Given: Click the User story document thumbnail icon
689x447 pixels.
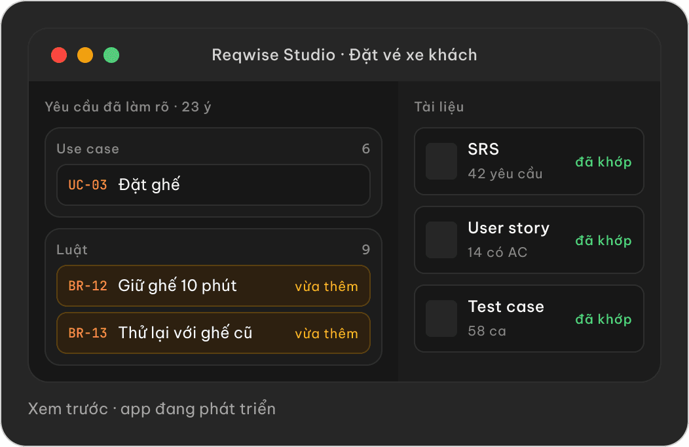Looking at the screenshot, I should (441, 239).
